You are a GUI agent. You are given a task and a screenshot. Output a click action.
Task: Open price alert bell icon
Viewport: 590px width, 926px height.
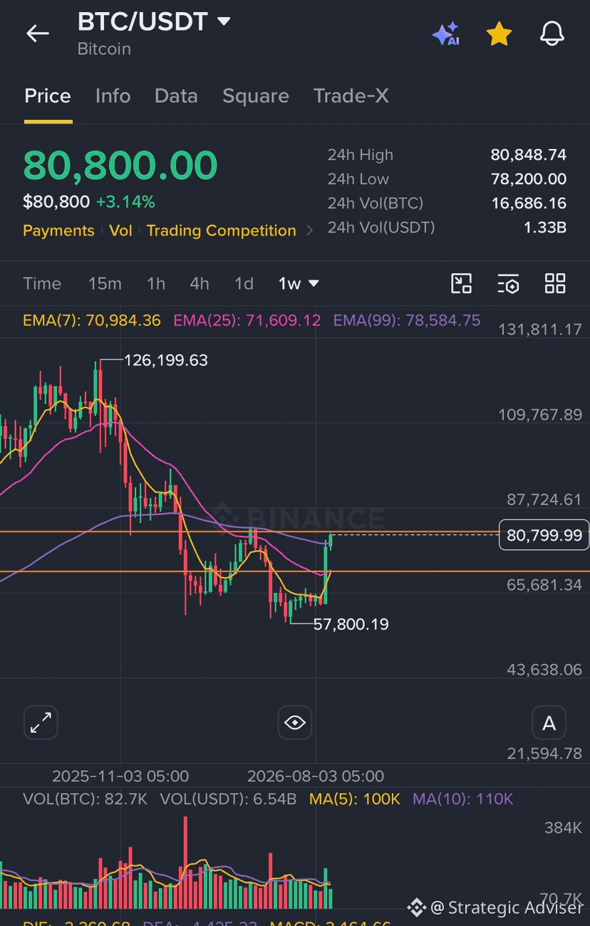(x=552, y=34)
